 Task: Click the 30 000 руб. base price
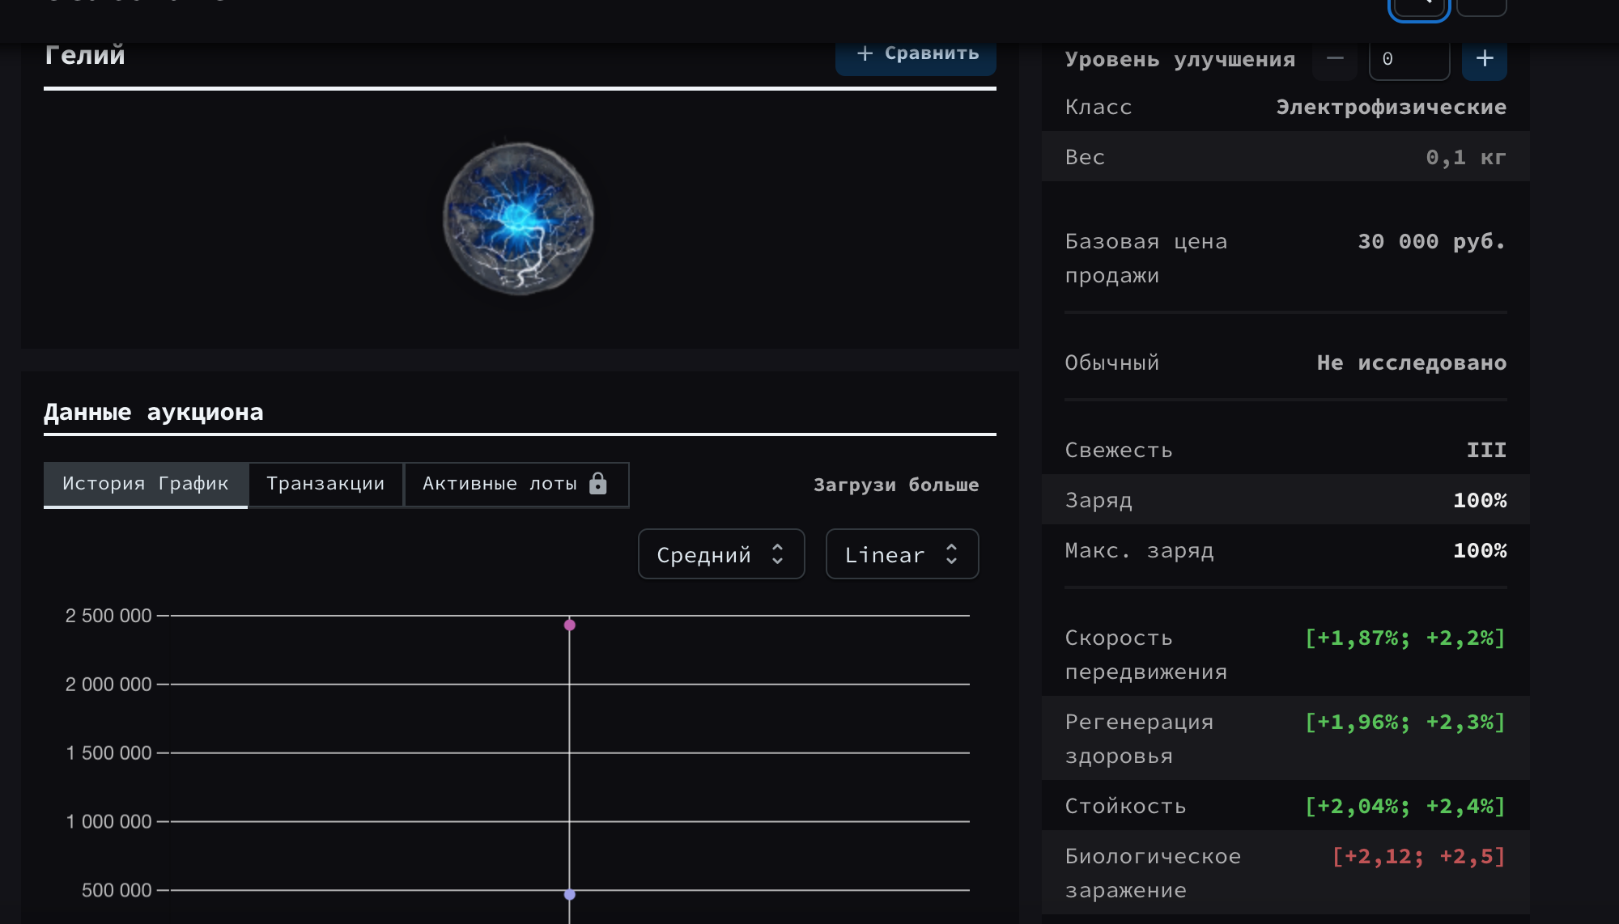(x=1432, y=241)
